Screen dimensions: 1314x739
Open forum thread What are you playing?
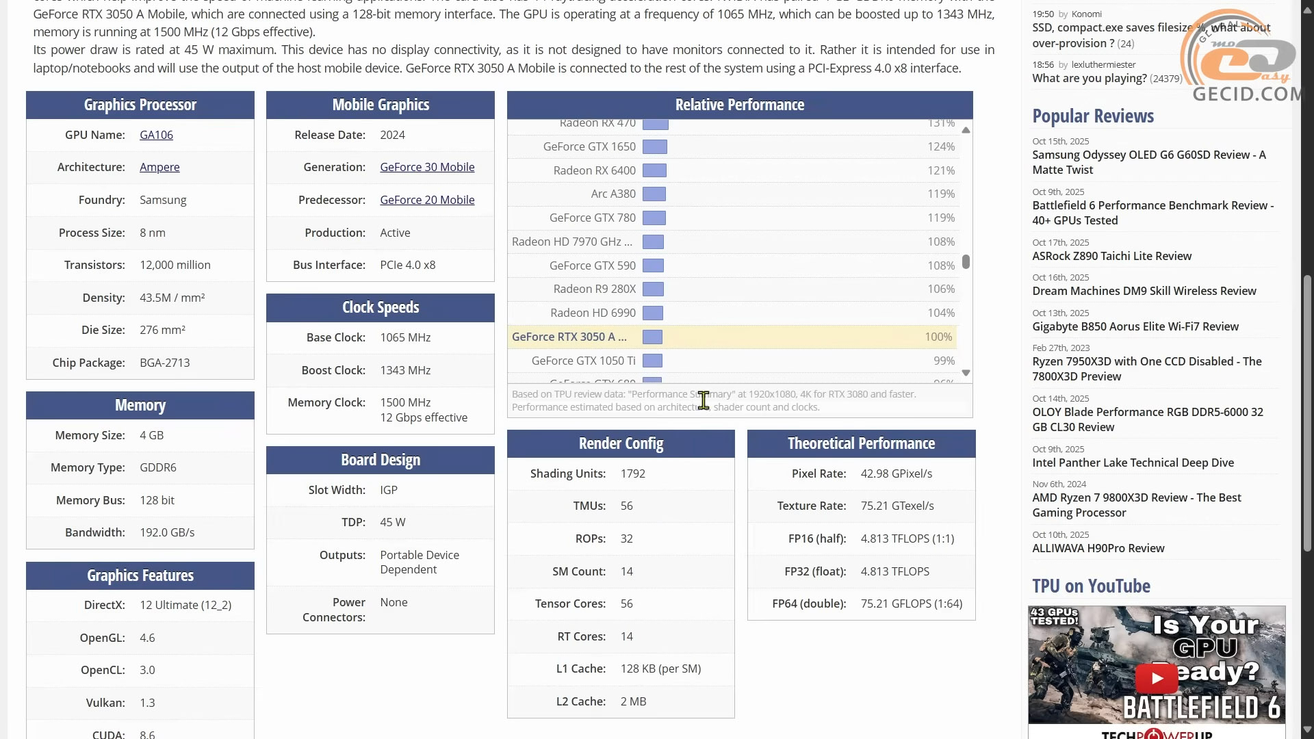click(1089, 79)
